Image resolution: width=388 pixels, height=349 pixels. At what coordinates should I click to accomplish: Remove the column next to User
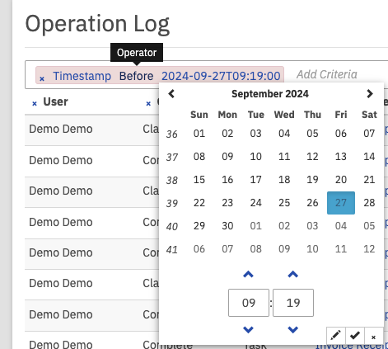click(148, 103)
